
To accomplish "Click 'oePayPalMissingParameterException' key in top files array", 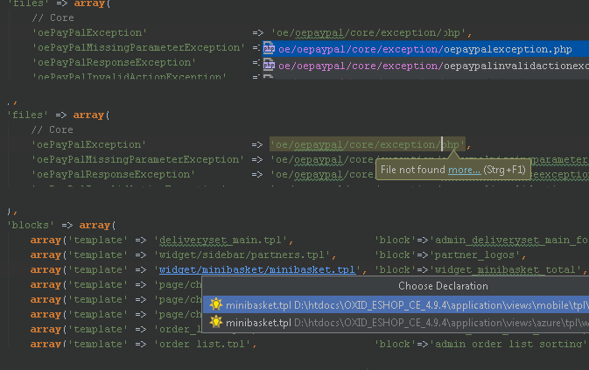I will coord(138,47).
